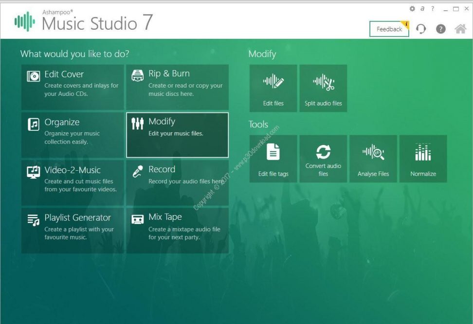The height and width of the screenshot is (324, 473).
Task: Go to the home screen icon
Action: [x=460, y=29]
